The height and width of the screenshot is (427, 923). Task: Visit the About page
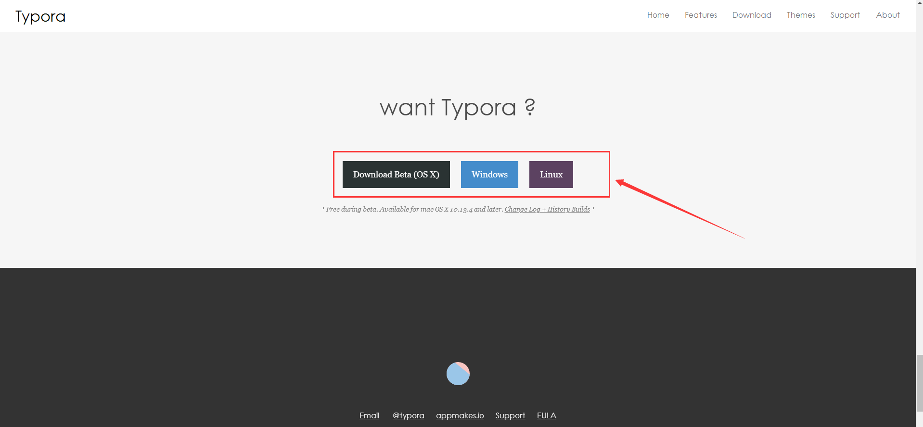[888, 15]
